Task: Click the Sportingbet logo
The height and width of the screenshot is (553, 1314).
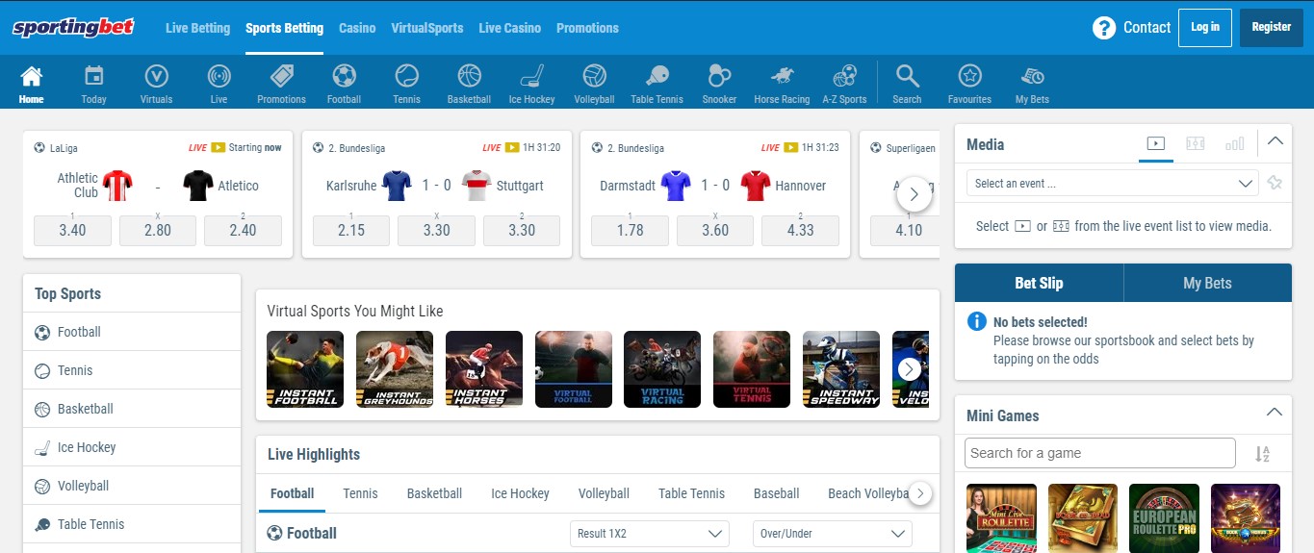Action: pyautogui.click(x=73, y=28)
